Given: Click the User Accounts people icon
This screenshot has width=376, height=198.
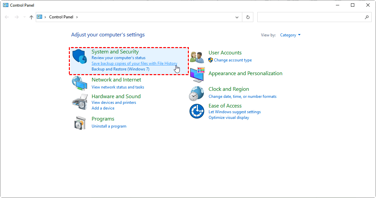Looking at the screenshot, I should pyautogui.click(x=197, y=57).
